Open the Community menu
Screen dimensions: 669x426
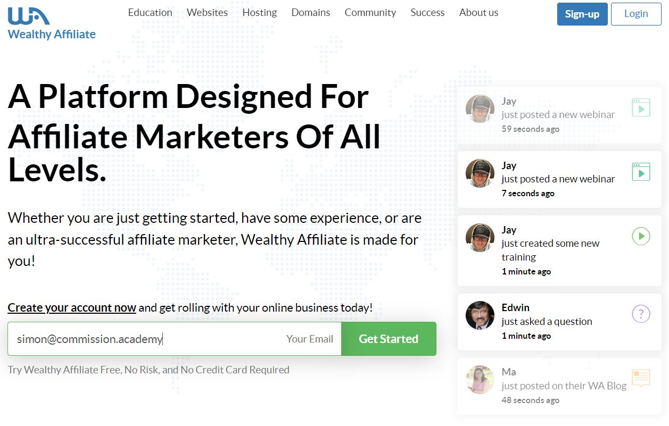tap(370, 12)
